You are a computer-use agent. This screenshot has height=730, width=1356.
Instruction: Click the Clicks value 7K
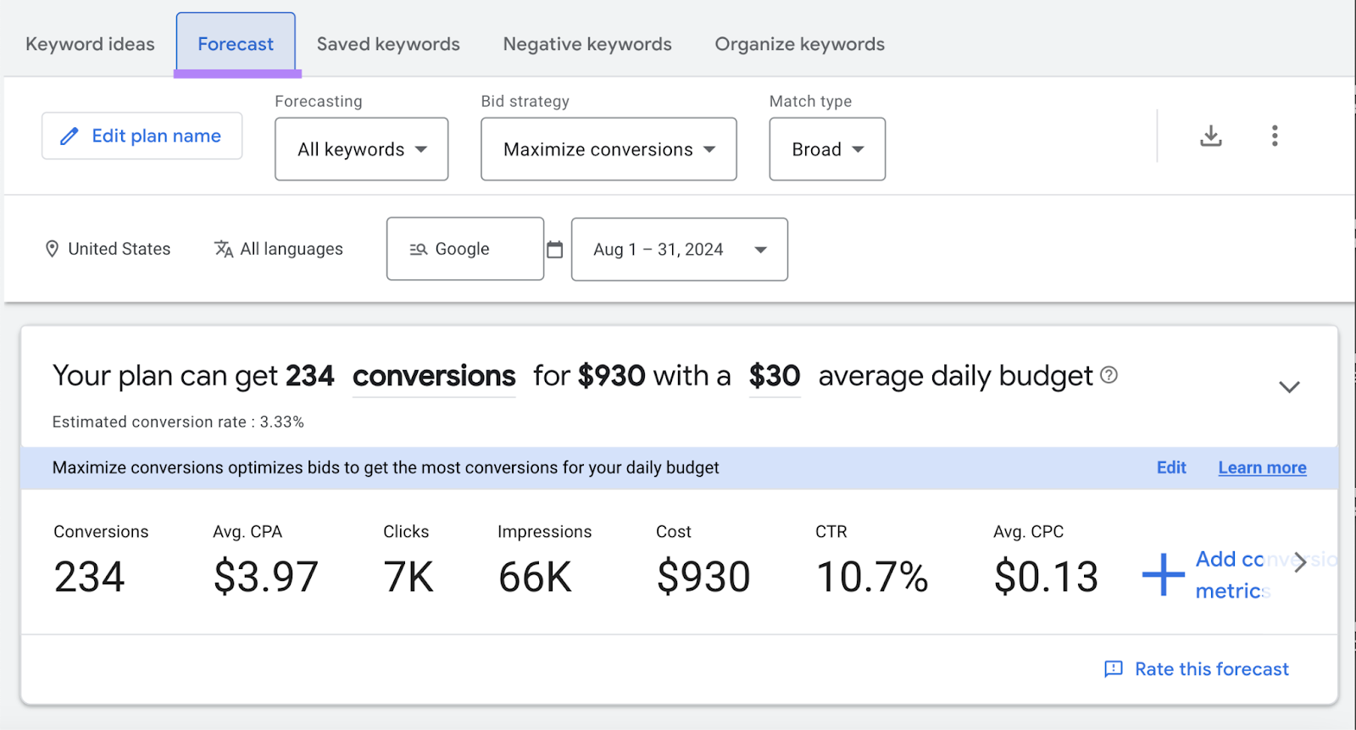(x=408, y=577)
